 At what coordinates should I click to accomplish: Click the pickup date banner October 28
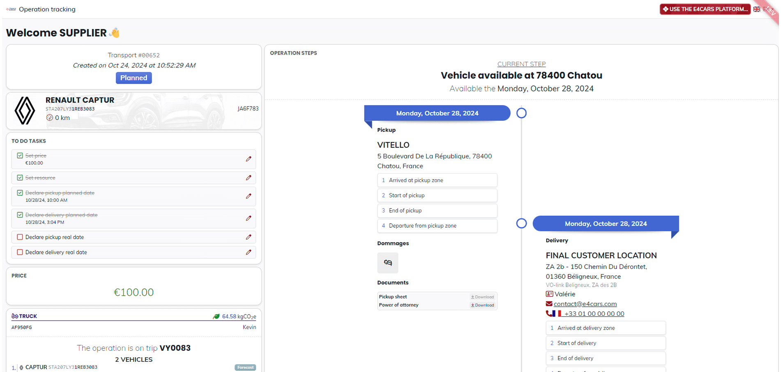[x=437, y=113]
